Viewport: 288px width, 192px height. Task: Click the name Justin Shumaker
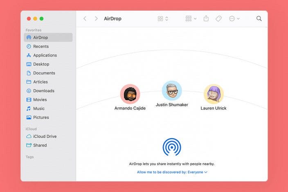coord(172,105)
